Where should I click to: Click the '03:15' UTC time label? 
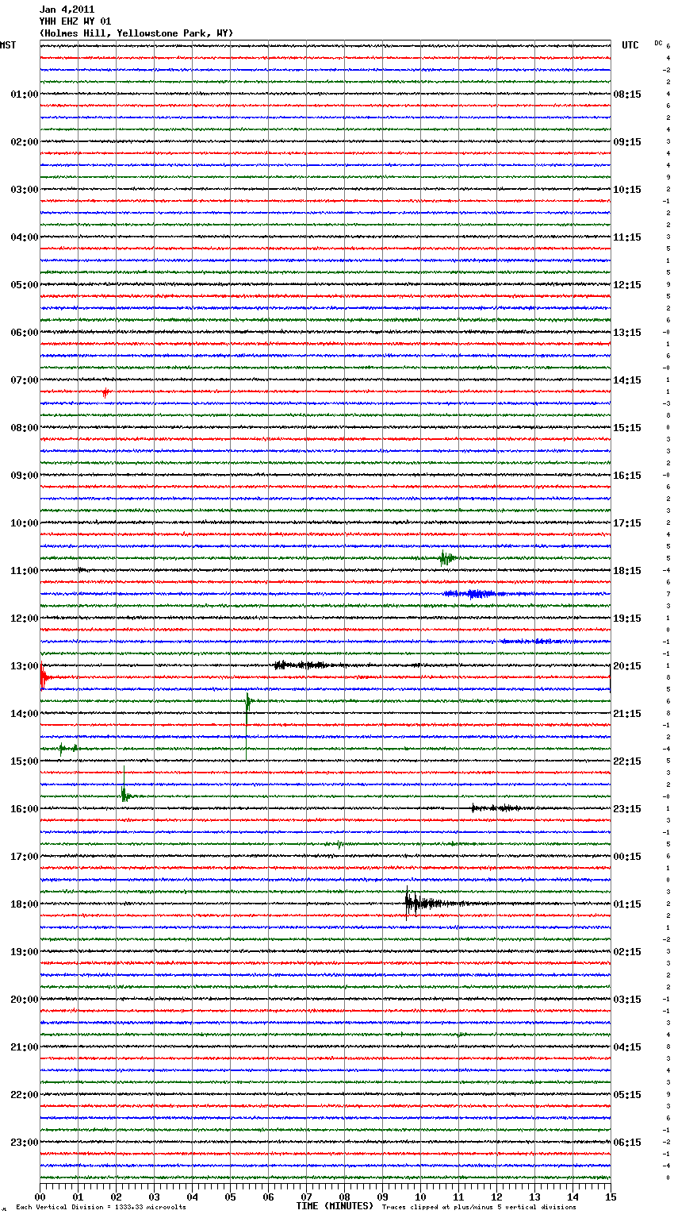(627, 1000)
